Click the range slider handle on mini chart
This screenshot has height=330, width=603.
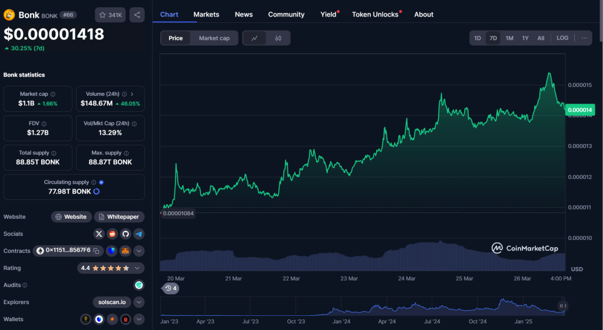tap(562, 306)
